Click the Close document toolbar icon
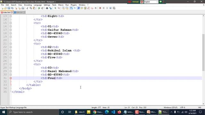The height and width of the screenshot is (115, 205). (x=16, y=8)
